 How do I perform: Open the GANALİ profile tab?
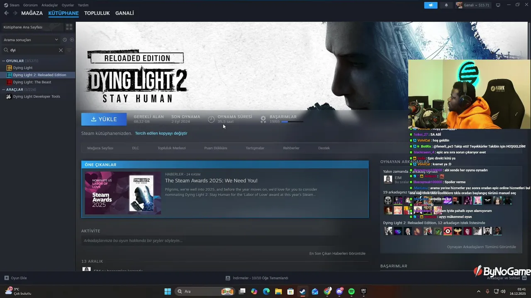(124, 13)
